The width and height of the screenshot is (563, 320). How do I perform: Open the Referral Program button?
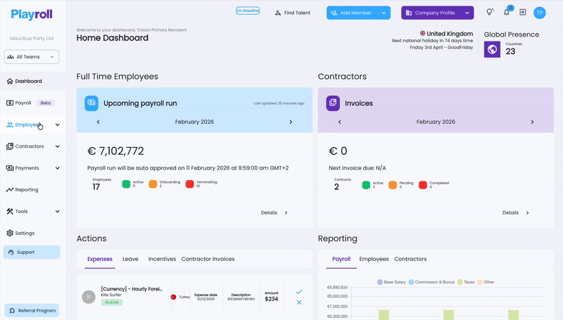tap(32, 311)
